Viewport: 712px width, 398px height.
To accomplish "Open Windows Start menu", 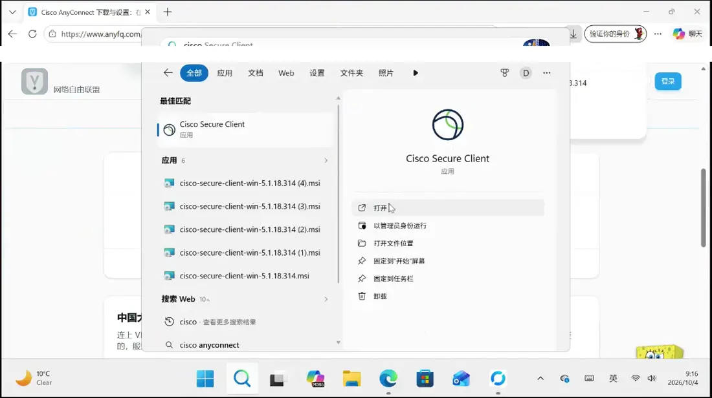I will point(205,379).
